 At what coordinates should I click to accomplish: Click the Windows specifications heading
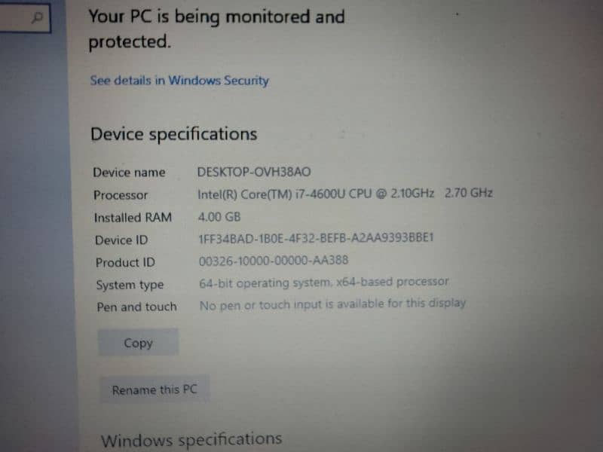(x=191, y=440)
